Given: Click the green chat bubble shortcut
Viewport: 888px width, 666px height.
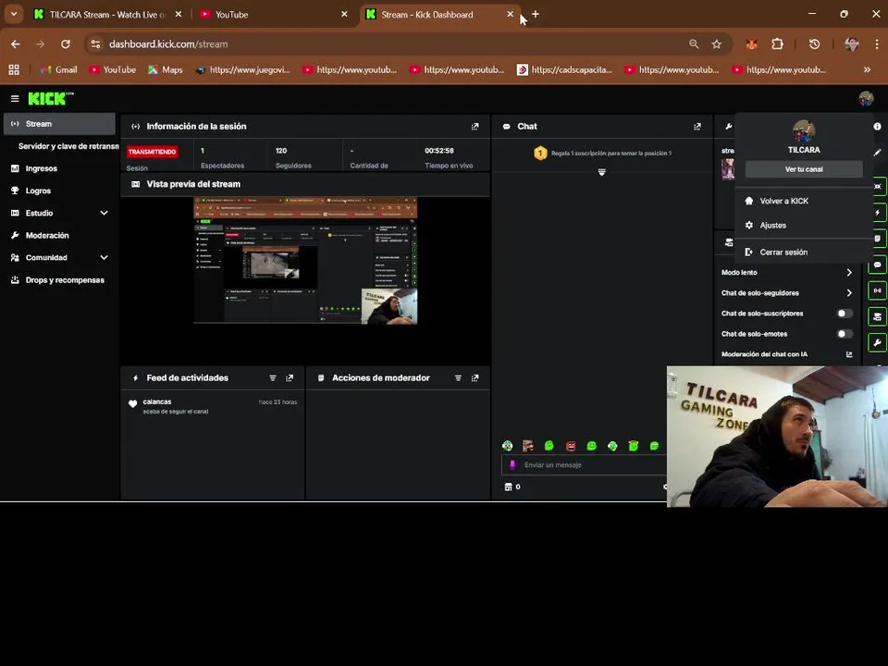Looking at the screenshot, I should [x=877, y=265].
